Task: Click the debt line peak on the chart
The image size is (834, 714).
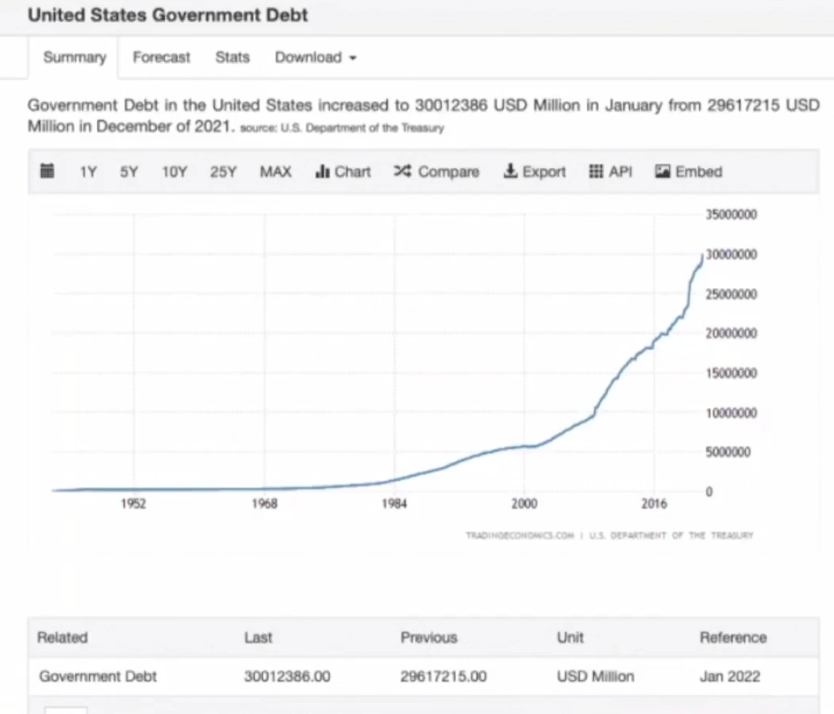Action: pyautogui.click(x=702, y=256)
